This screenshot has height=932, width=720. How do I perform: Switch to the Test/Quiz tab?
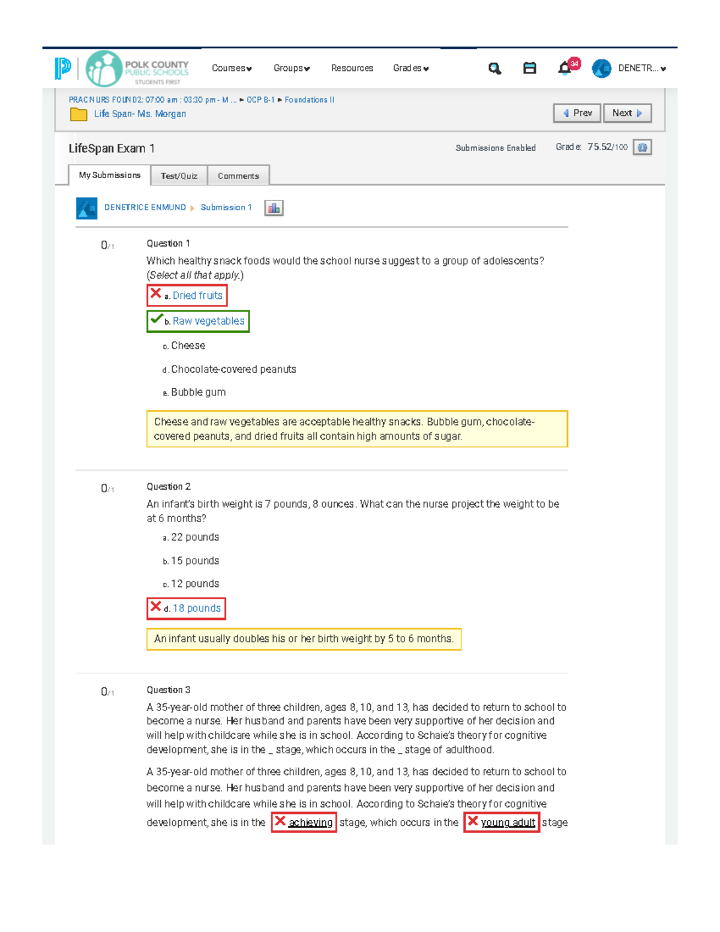point(179,175)
